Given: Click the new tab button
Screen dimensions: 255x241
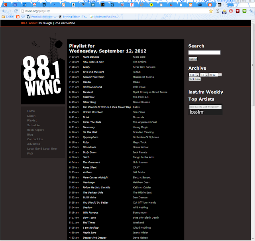Looking at the screenshot, I should tap(230, 5).
